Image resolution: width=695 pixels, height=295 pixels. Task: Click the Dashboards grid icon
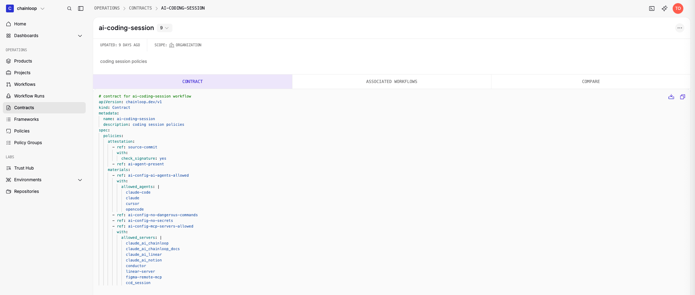(x=8, y=36)
